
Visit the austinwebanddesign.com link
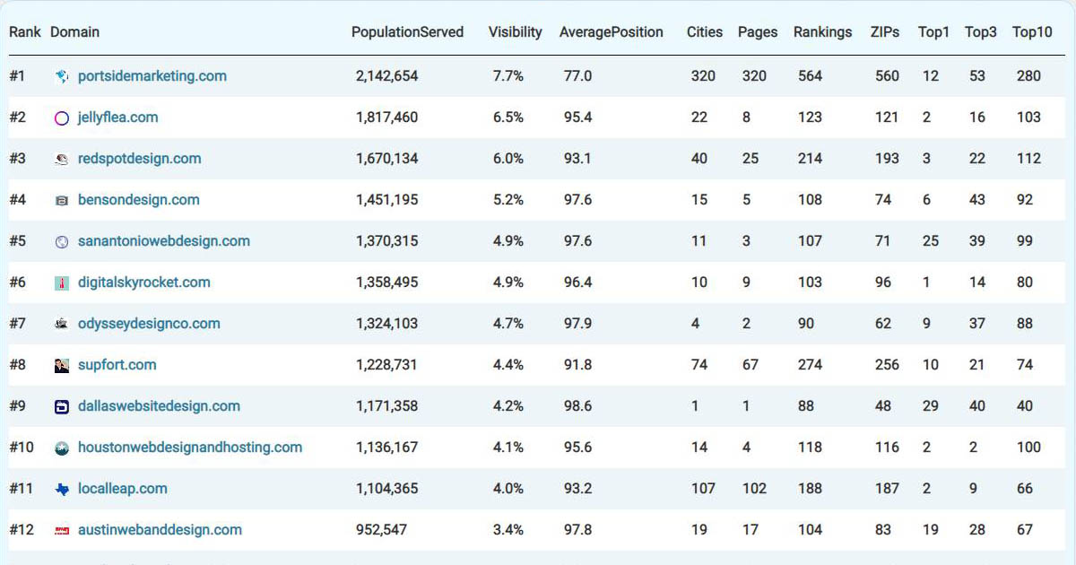point(160,530)
